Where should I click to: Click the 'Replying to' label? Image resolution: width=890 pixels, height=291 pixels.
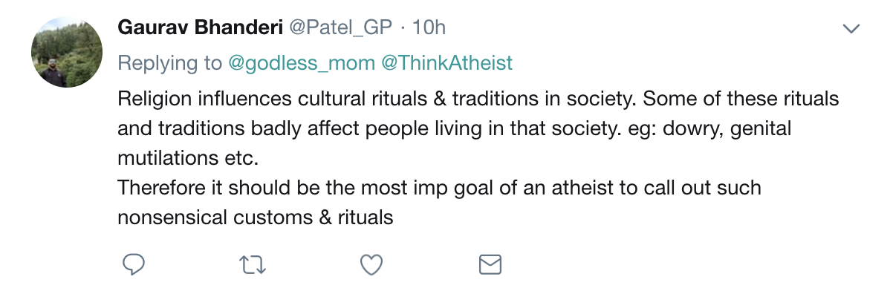(169, 63)
